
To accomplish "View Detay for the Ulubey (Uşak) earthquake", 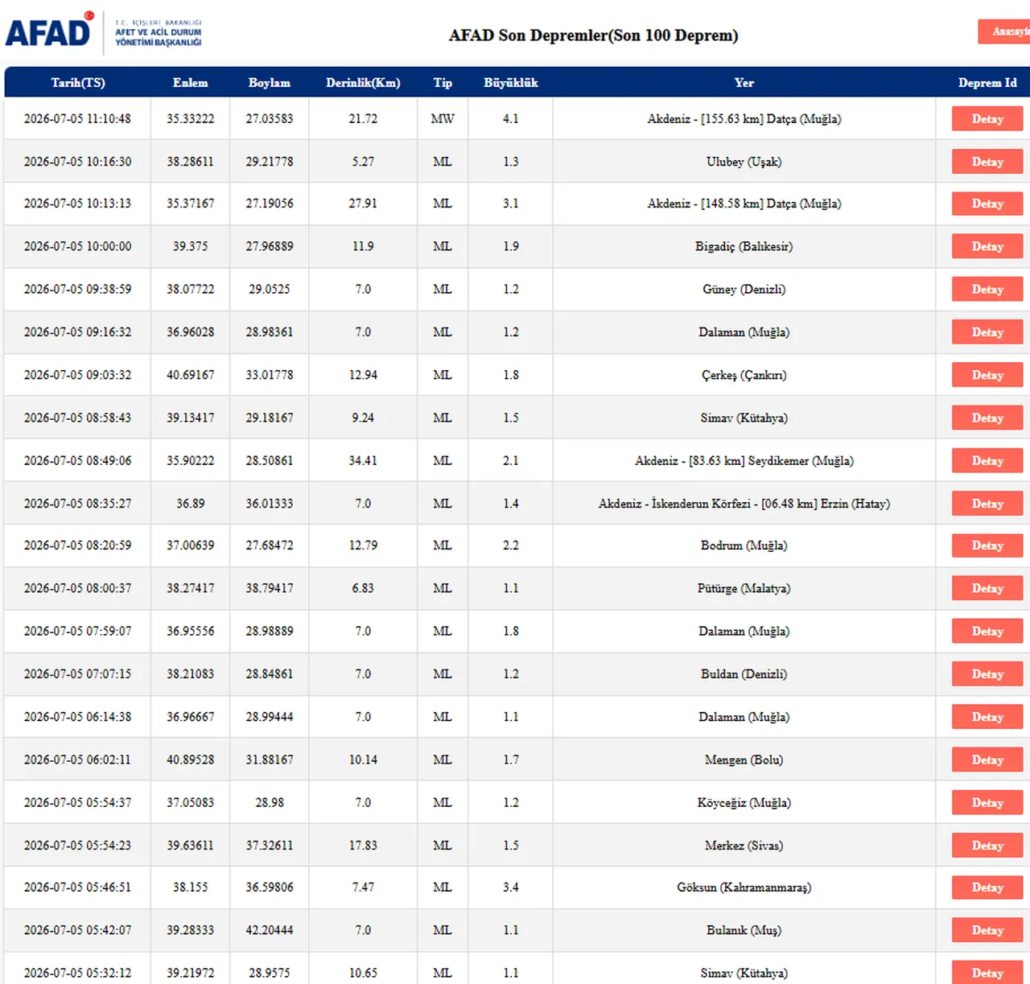I will (987, 162).
